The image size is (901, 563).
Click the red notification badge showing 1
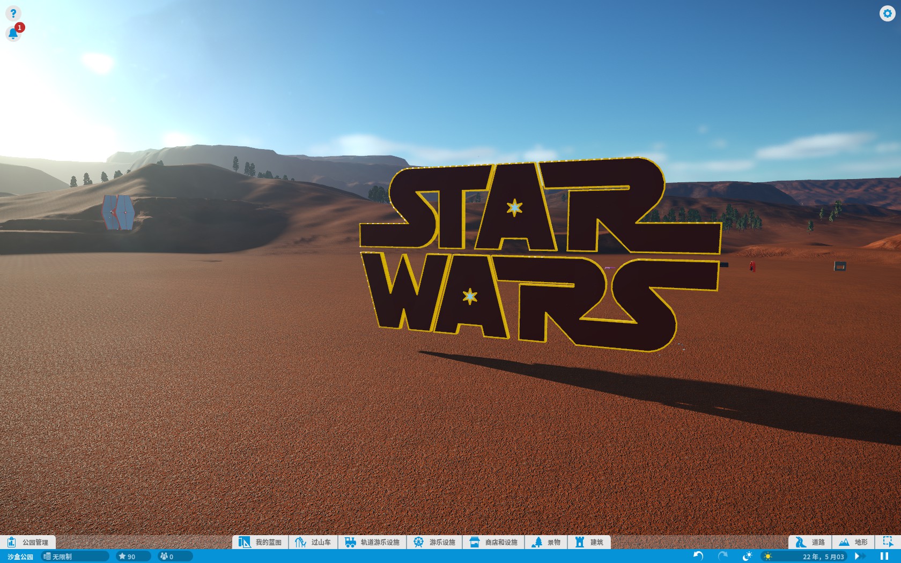(x=20, y=27)
